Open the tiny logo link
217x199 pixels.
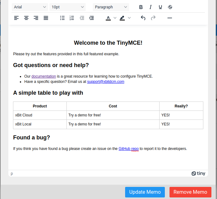(x=198, y=174)
